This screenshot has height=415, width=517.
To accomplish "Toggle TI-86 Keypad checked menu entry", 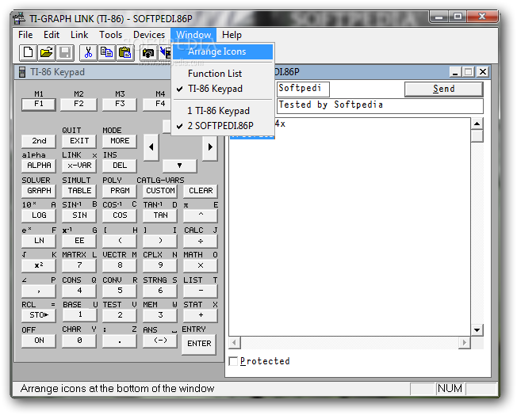I will tap(223, 89).
